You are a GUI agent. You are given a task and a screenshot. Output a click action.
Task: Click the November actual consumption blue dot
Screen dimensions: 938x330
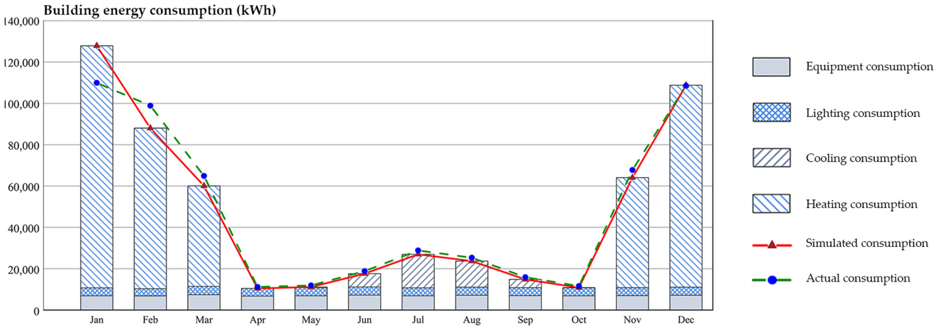(632, 170)
